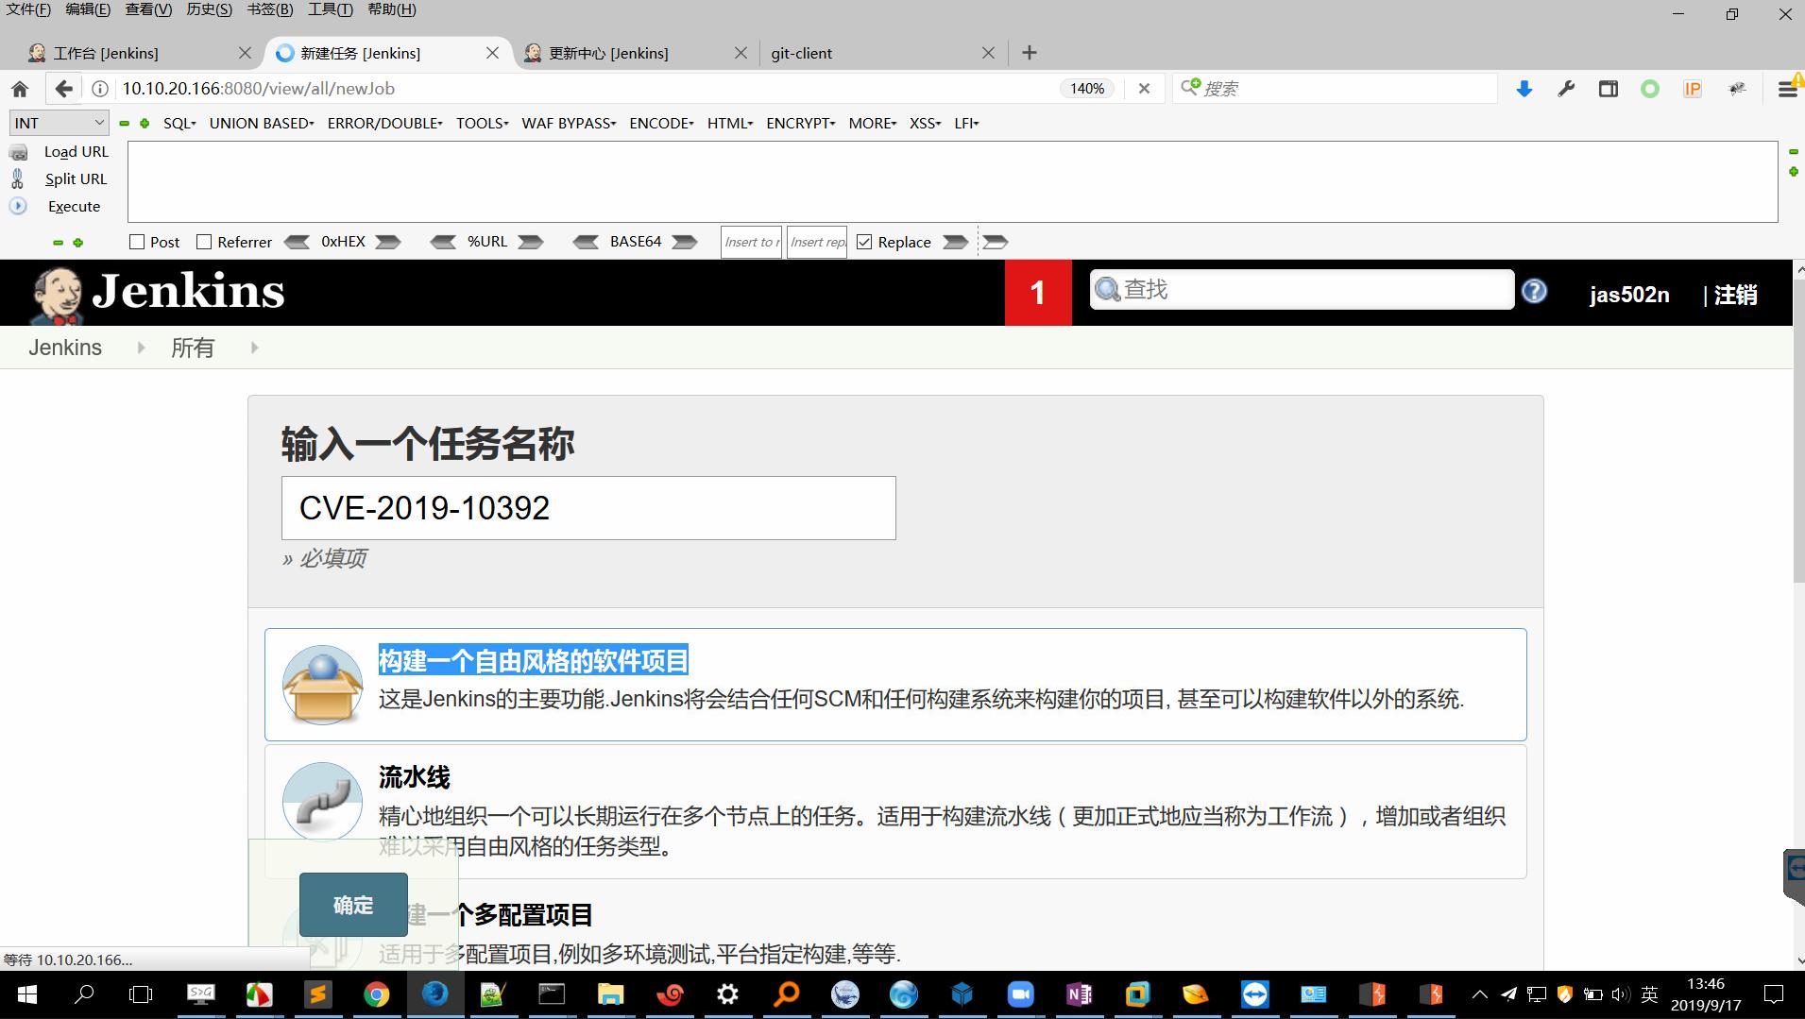Click the Load URL icon
Viewport: 1805px width, 1019px height.
point(18,152)
